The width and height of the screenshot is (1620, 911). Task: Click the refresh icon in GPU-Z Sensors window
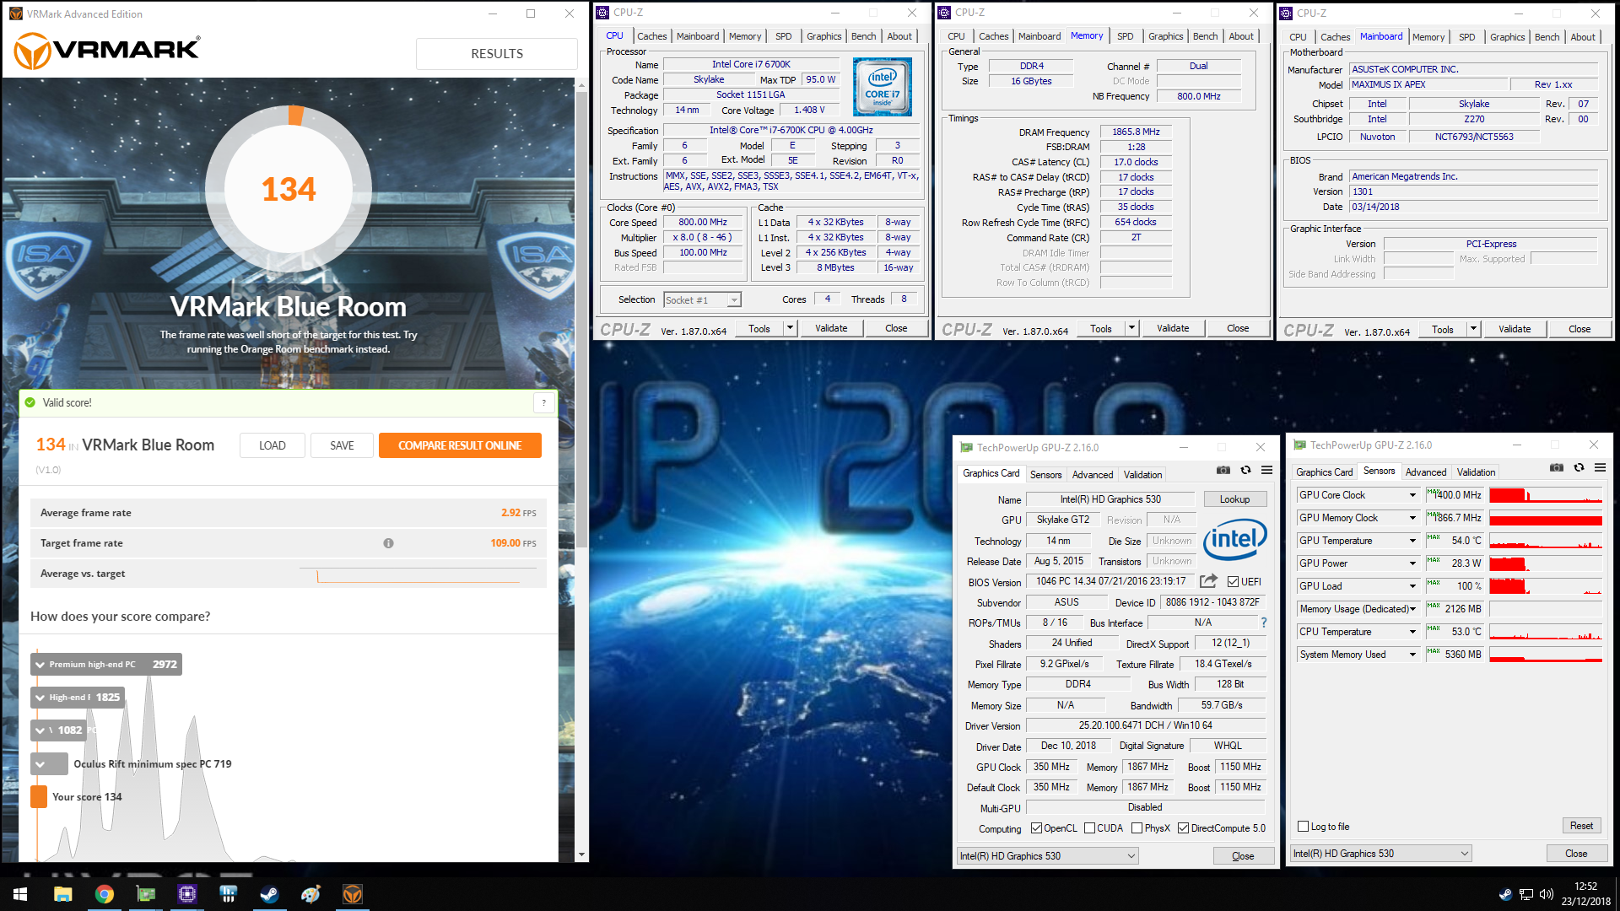tap(1579, 468)
